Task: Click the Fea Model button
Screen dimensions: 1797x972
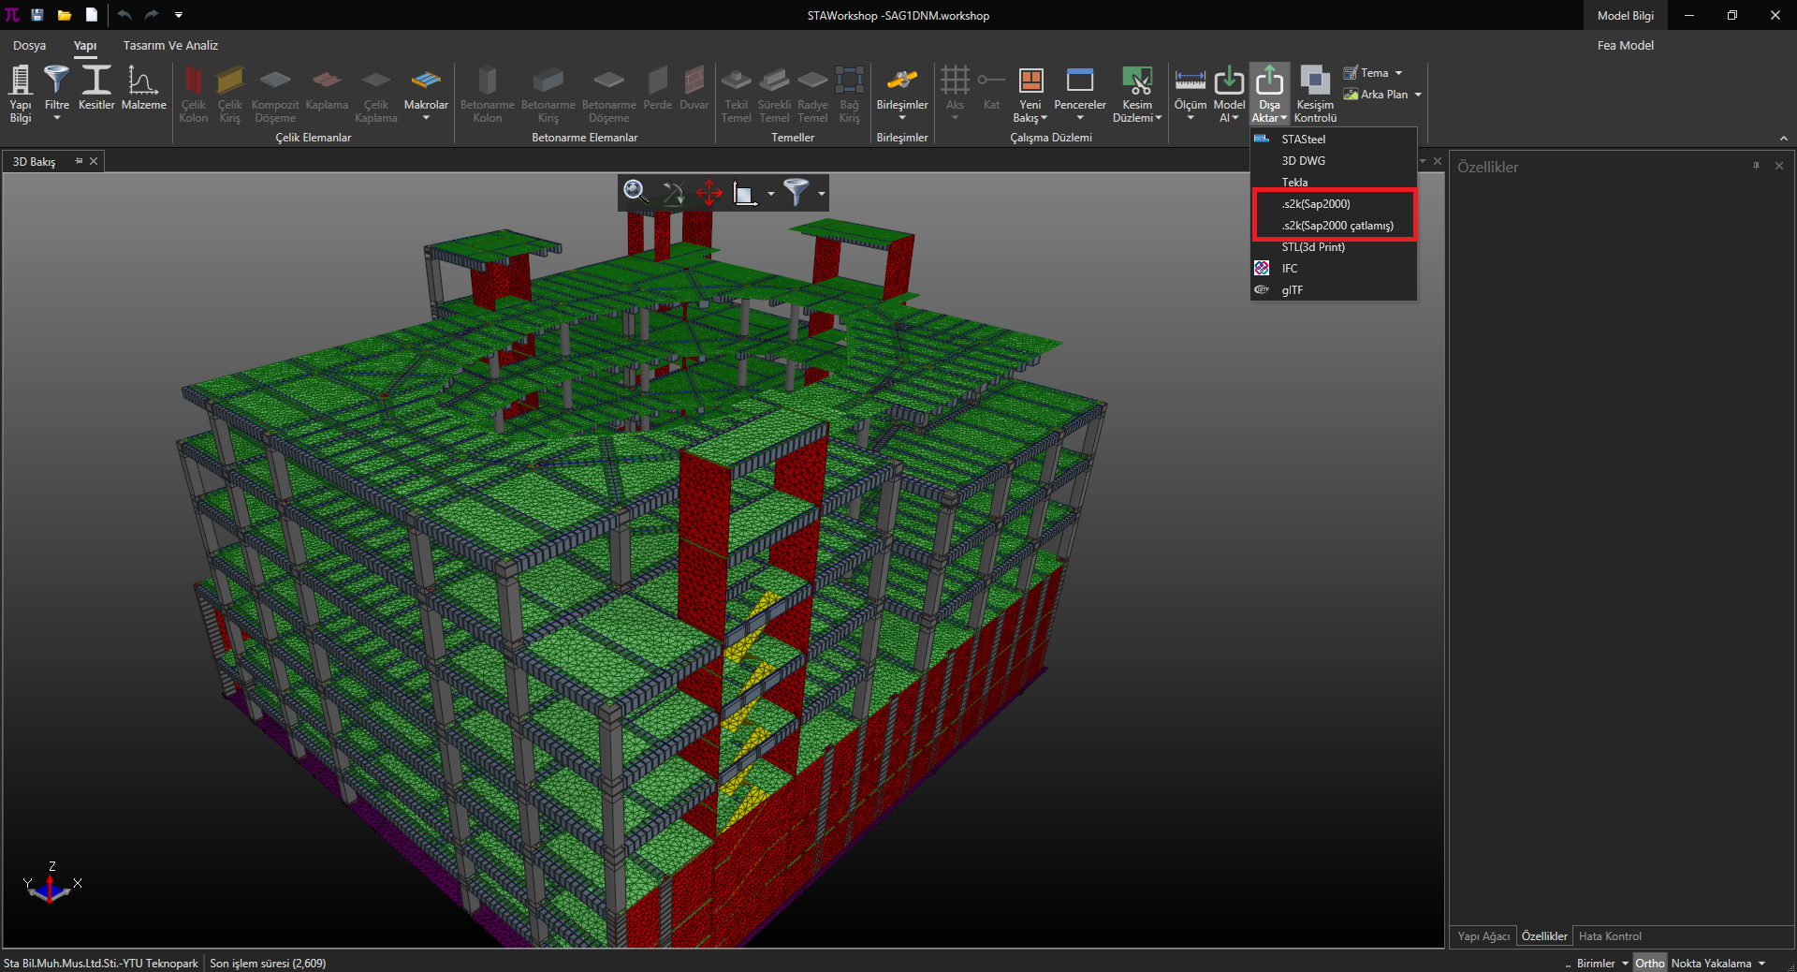Action: (x=1625, y=45)
